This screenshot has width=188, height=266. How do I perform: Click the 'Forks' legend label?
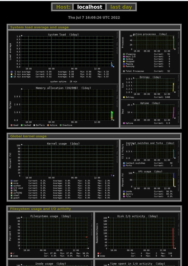(129, 165)
